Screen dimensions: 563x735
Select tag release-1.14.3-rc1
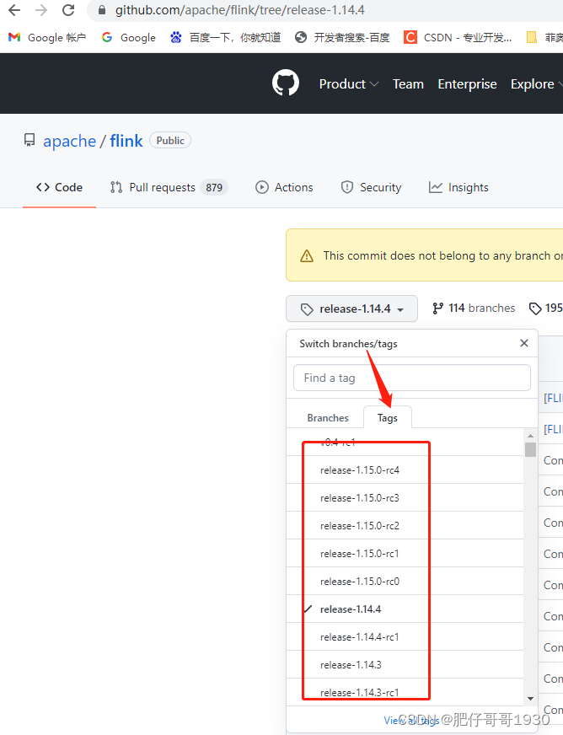(x=405, y=692)
